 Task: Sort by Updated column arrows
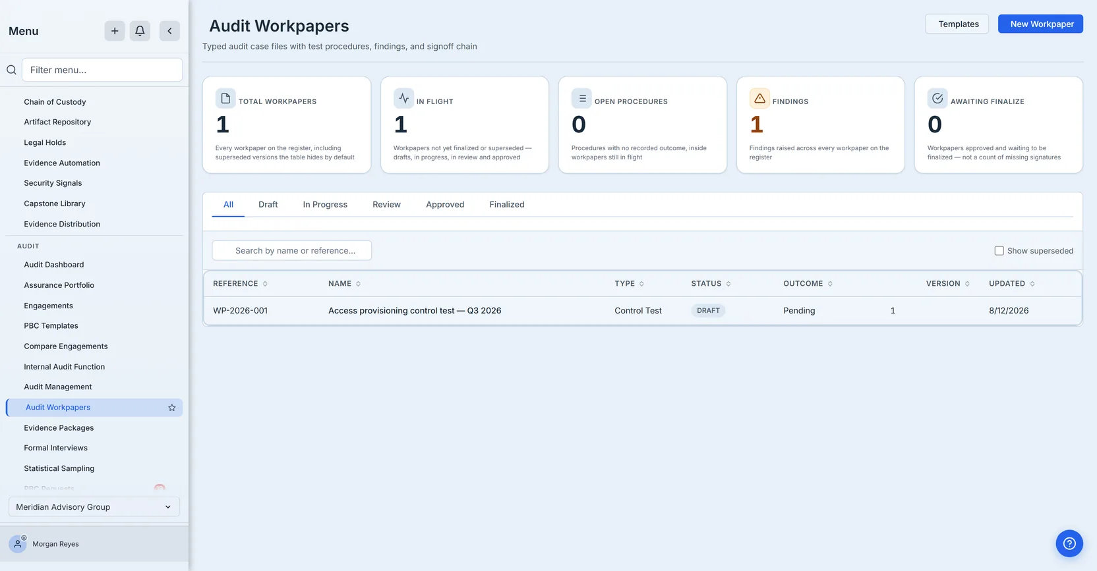pyautogui.click(x=1032, y=284)
